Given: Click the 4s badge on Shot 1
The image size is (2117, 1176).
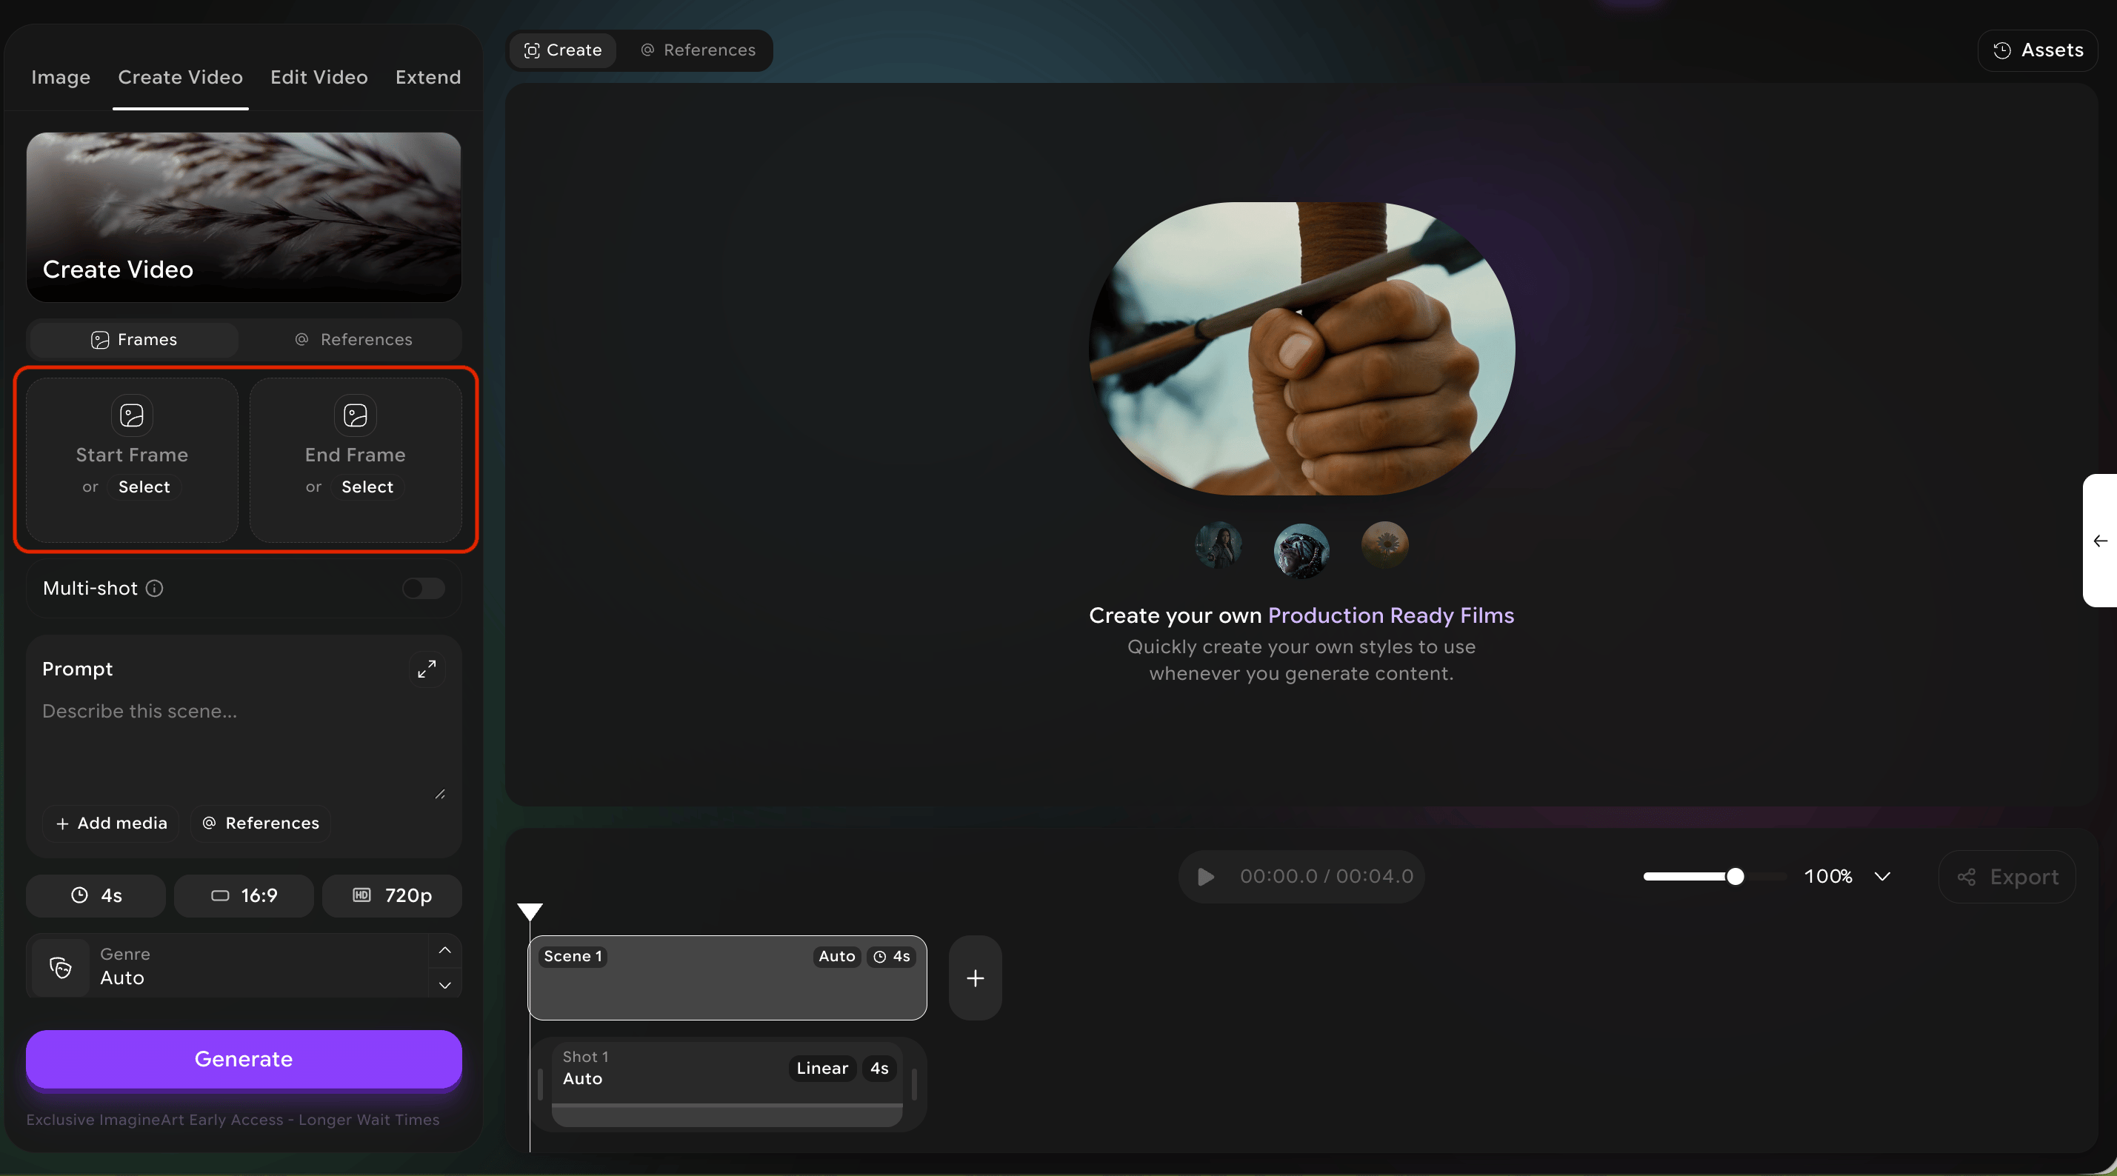Looking at the screenshot, I should [879, 1069].
